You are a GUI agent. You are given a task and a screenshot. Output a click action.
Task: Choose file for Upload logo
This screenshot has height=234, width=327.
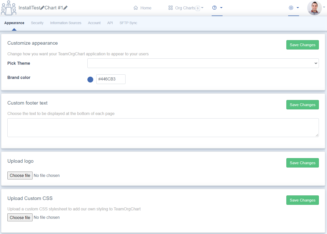coord(20,175)
